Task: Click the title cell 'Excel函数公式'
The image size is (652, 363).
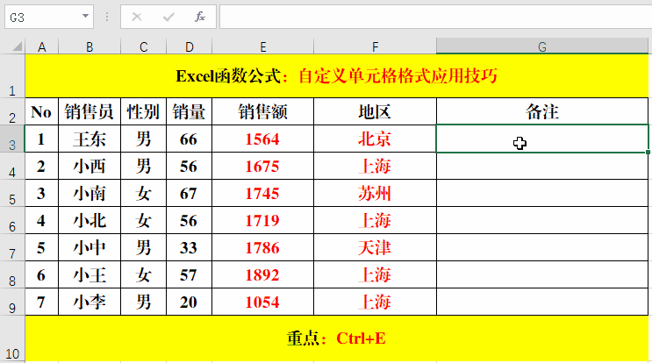Action: (337, 76)
